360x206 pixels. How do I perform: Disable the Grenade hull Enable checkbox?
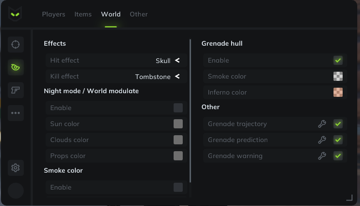point(338,60)
